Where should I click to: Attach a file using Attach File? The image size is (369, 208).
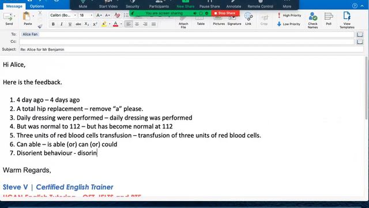[183, 23]
